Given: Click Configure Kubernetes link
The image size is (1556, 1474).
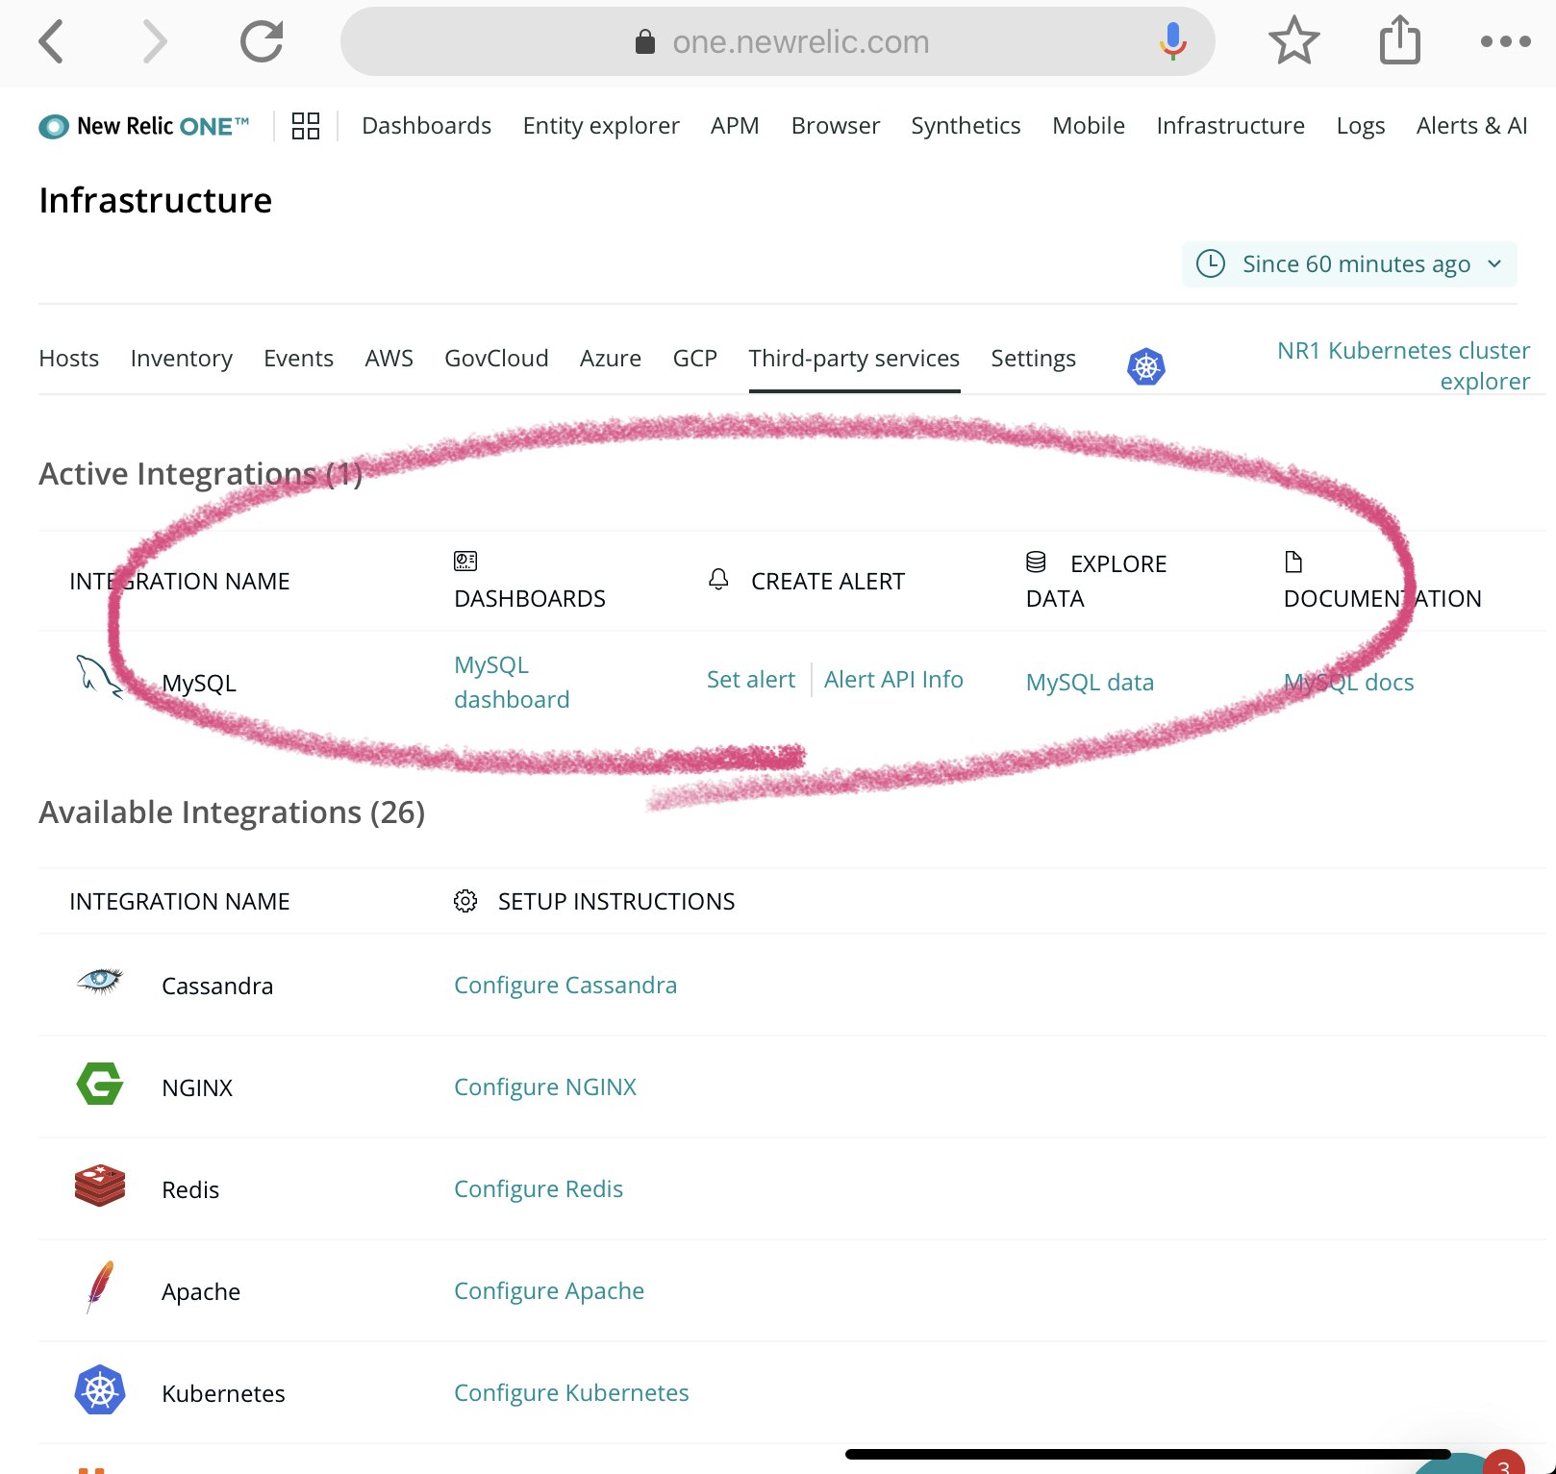Looking at the screenshot, I should coord(571,1393).
